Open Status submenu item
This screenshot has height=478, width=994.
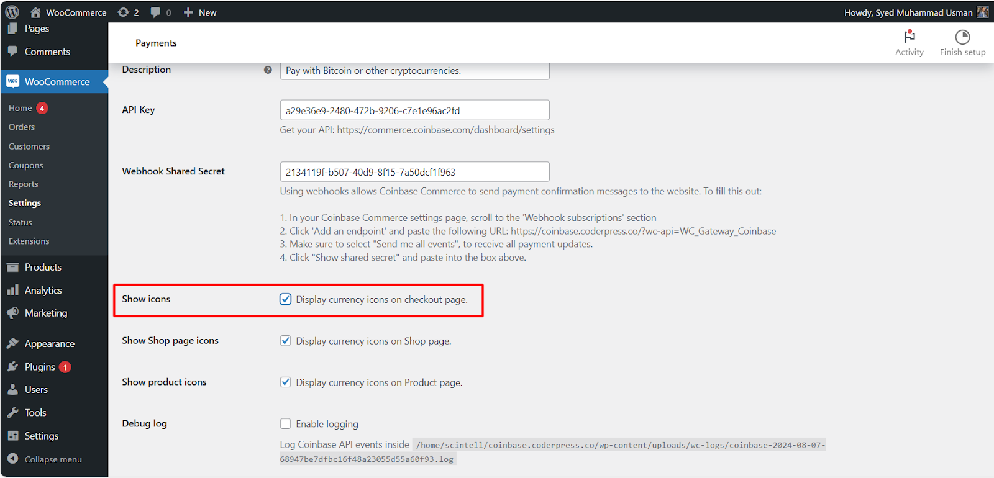[20, 222]
